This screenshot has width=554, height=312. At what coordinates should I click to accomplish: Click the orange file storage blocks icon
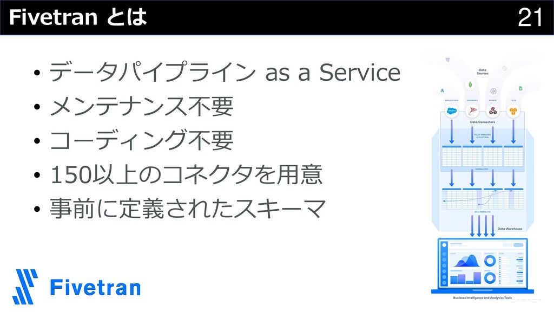pos(513,112)
